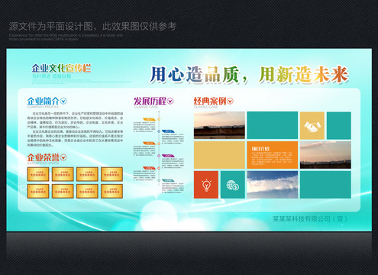Select the 企业文化宣传栏 title logo
378x275 pixels.
61,68
